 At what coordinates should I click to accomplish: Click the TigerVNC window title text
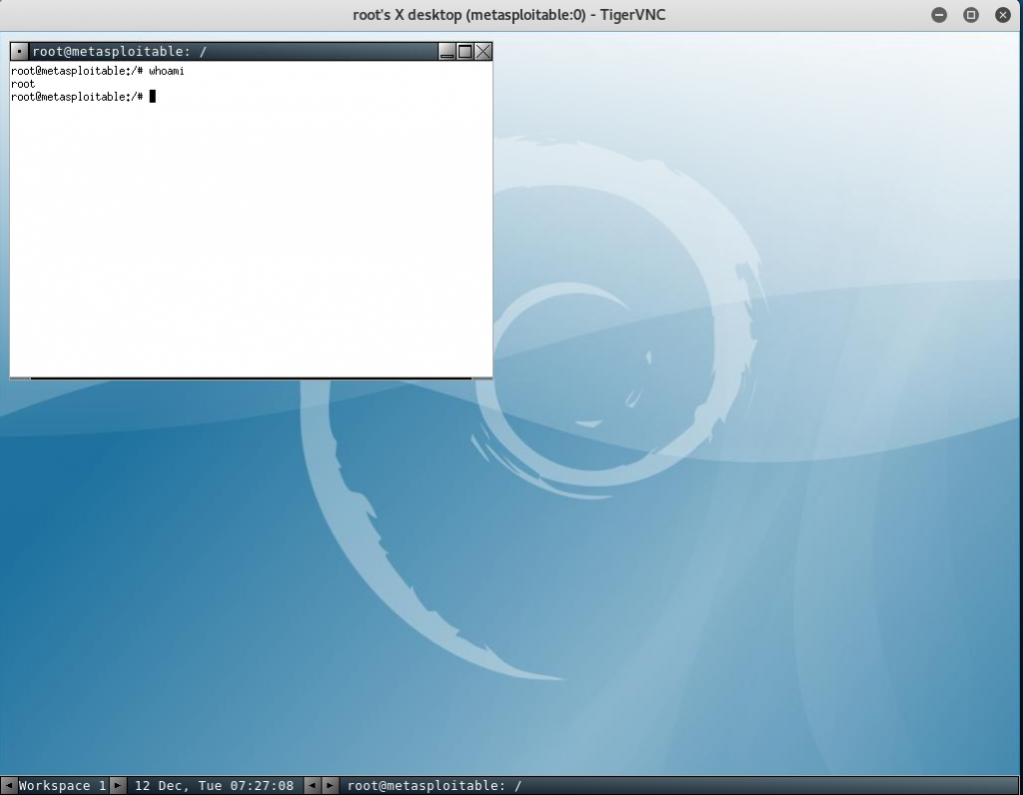(x=511, y=15)
